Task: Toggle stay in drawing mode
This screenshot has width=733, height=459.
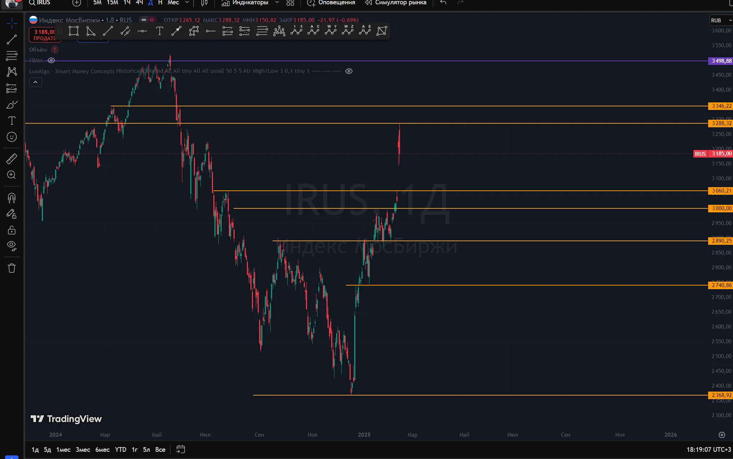Action: [12, 214]
